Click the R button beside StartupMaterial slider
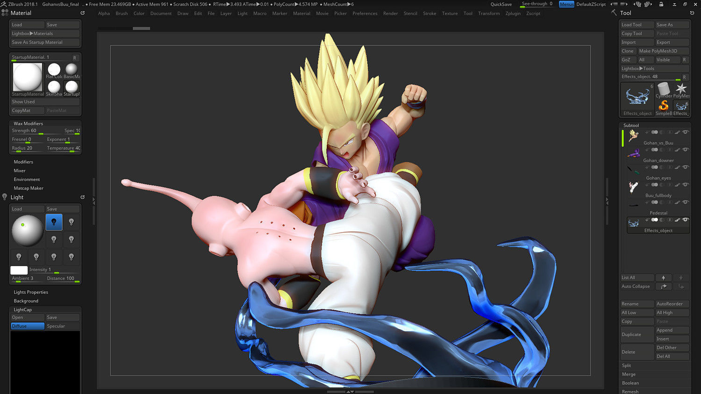701x394 pixels. [x=75, y=58]
